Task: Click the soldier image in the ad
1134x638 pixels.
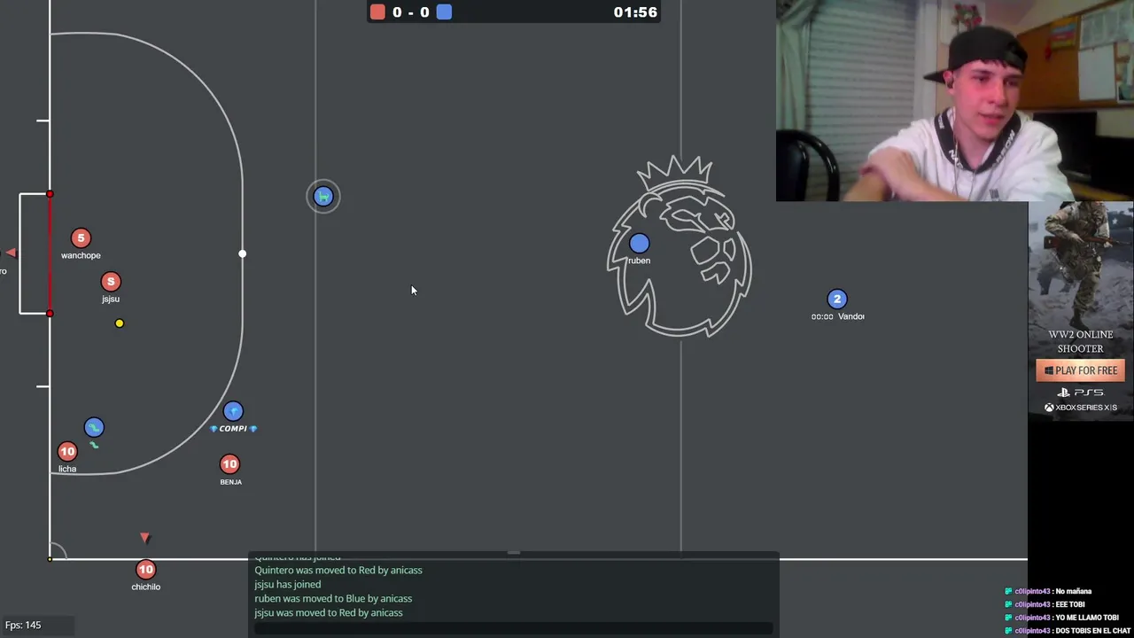Action: pyautogui.click(x=1079, y=262)
